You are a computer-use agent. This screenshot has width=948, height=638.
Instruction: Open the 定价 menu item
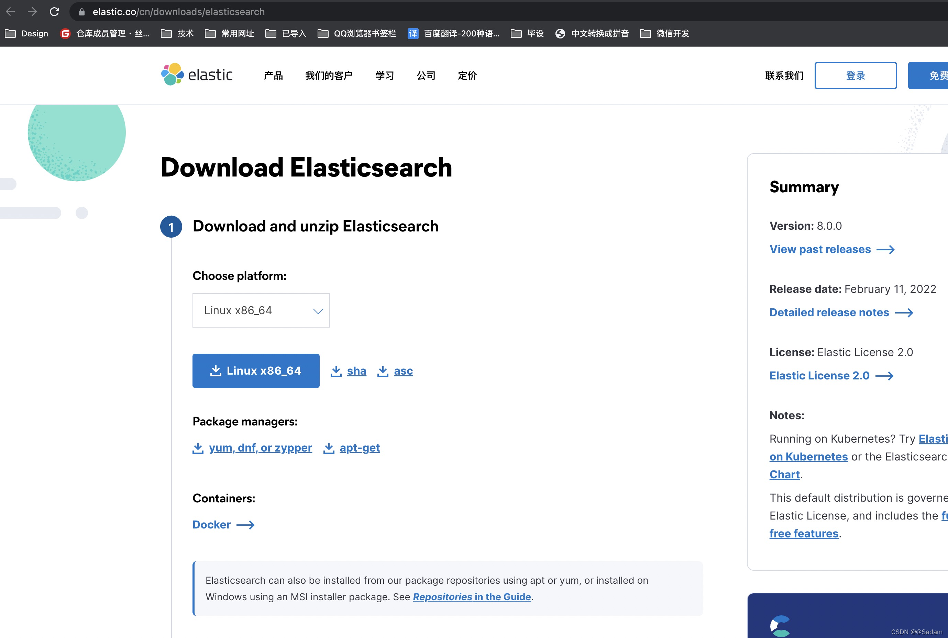(467, 76)
